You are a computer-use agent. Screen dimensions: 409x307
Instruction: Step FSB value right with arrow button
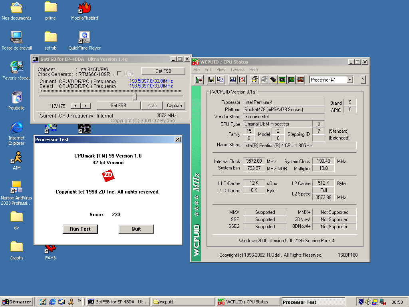[85, 106]
